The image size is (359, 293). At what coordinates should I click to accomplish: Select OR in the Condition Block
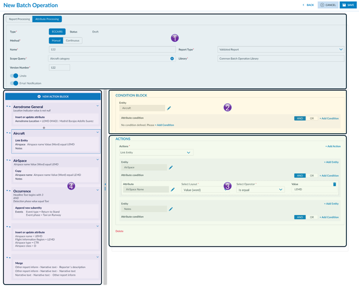[312, 118]
